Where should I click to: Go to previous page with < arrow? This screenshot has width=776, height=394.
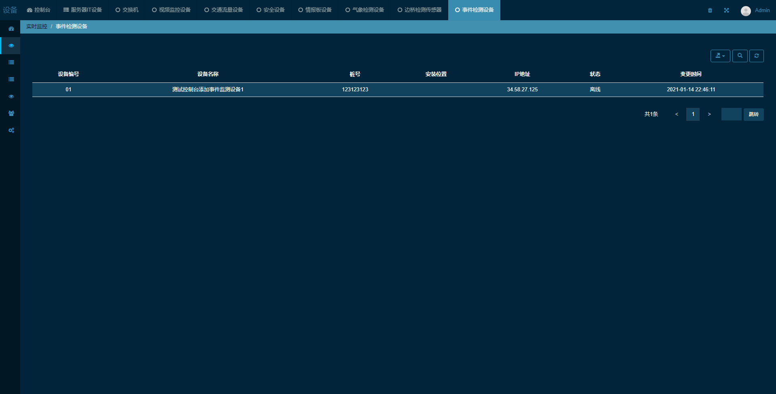click(677, 114)
